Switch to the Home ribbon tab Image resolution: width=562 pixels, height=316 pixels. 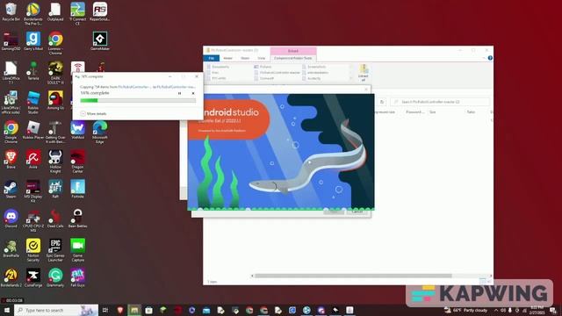(228, 58)
